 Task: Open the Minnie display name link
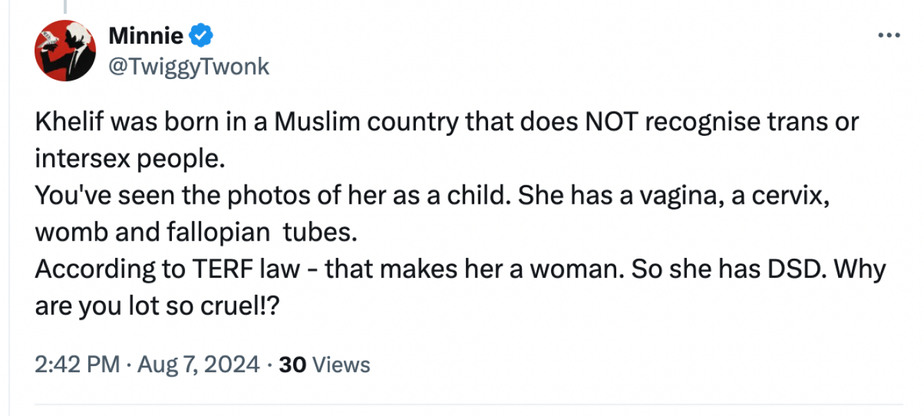coord(146,35)
